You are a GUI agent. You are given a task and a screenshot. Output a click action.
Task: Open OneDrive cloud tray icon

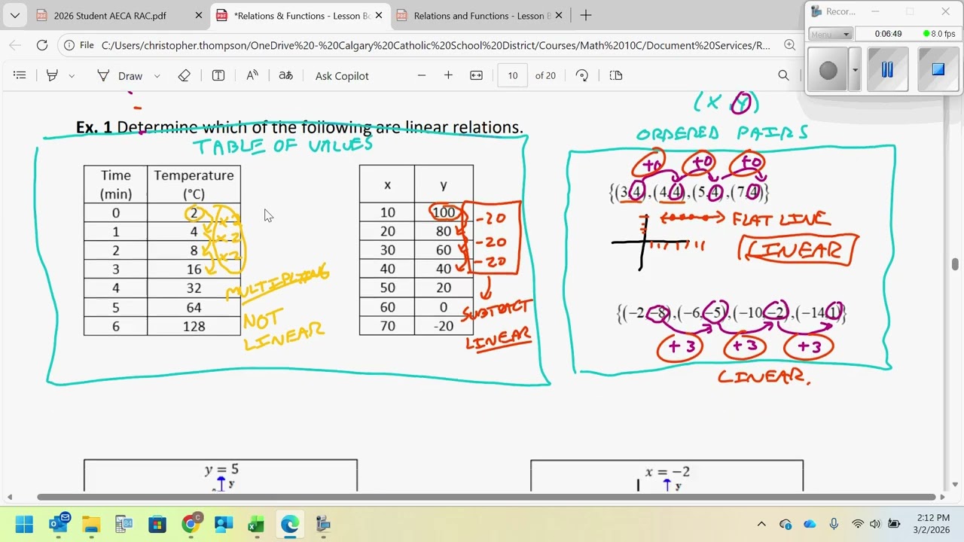[810, 524]
